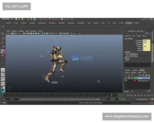The height and width of the screenshot is (123, 154).
Task: Switch to single perspective view layout
Action: (3, 70)
